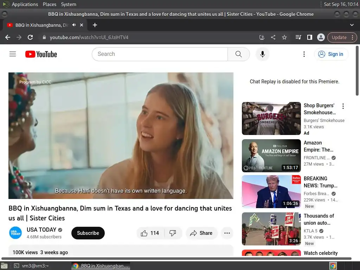Viewport: 360px width, 270px height.
Task: Open Chrome Update menu button
Action: [x=342, y=37]
